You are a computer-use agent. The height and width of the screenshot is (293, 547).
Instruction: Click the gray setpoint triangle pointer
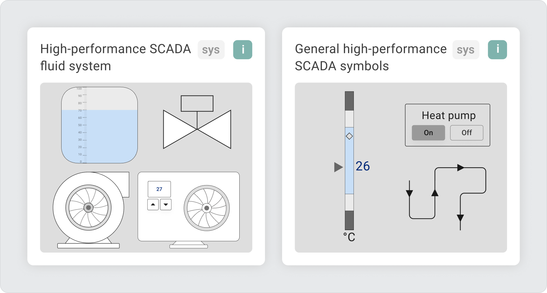point(338,167)
